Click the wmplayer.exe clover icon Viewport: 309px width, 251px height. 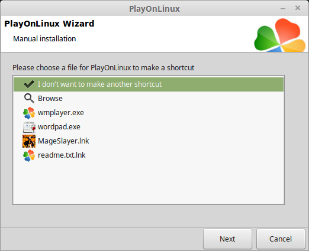point(29,113)
